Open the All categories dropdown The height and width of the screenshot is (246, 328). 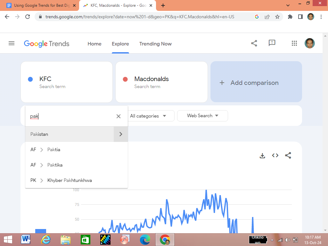tap(151, 116)
